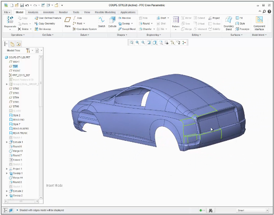Click the Shrinkwrap button
Viewport: 274px width, 215px height.
pyautogui.click(x=45, y=29)
